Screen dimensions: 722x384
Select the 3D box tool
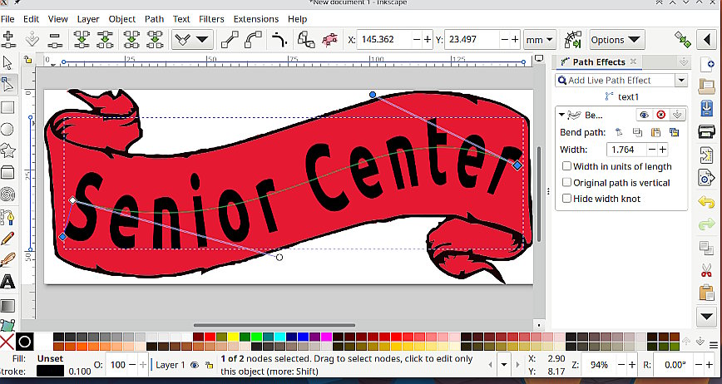click(7, 172)
